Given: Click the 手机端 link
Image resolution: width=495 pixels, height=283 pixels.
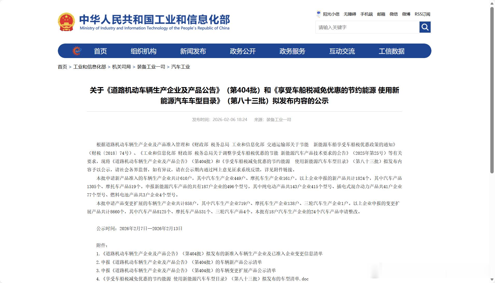Looking at the screenshot, I should pos(367,14).
